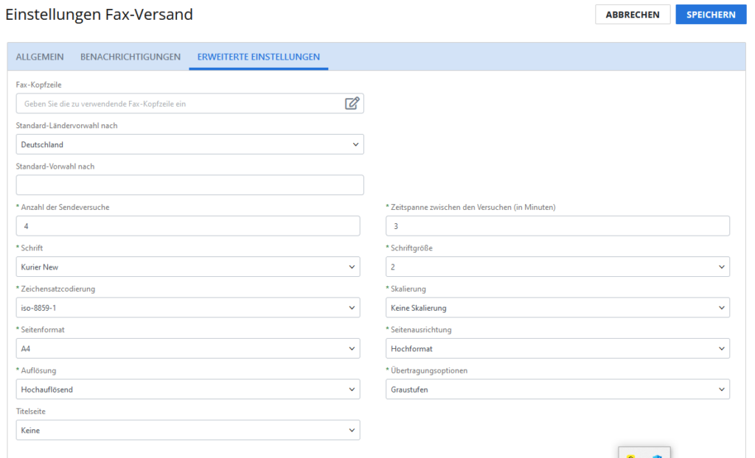
Task: Save settings with SPEICHERN button
Action: click(x=711, y=15)
